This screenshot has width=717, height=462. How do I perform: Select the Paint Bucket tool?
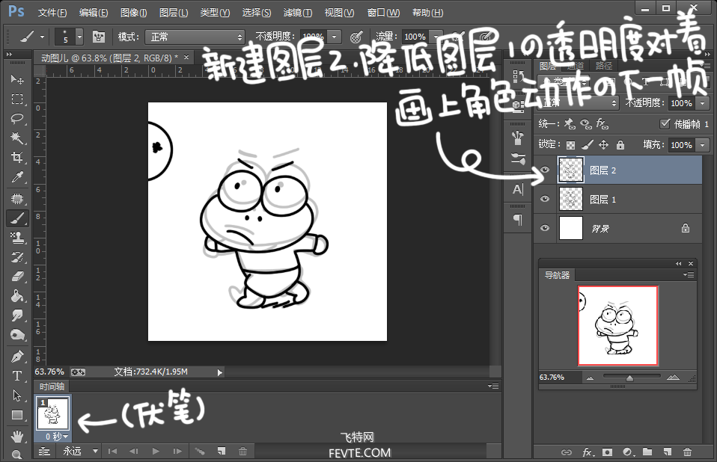17,296
